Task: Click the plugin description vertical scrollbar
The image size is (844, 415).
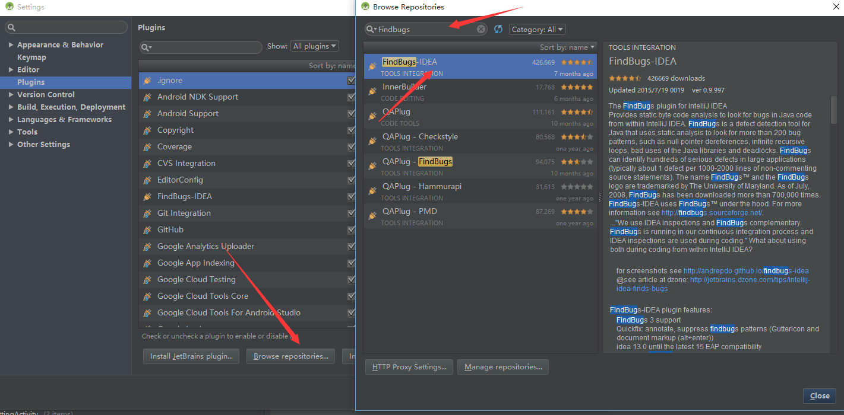Action: pyautogui.click(x=834, y=110)
